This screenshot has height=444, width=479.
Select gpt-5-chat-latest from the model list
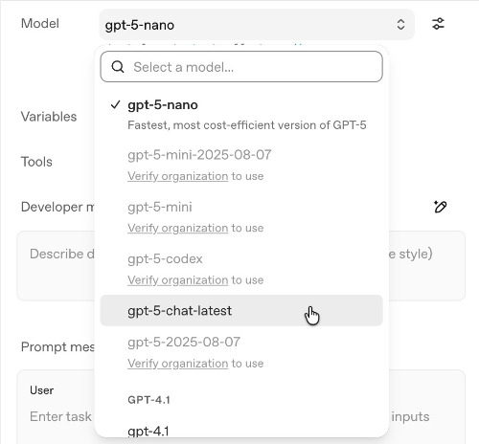[241, 311]
